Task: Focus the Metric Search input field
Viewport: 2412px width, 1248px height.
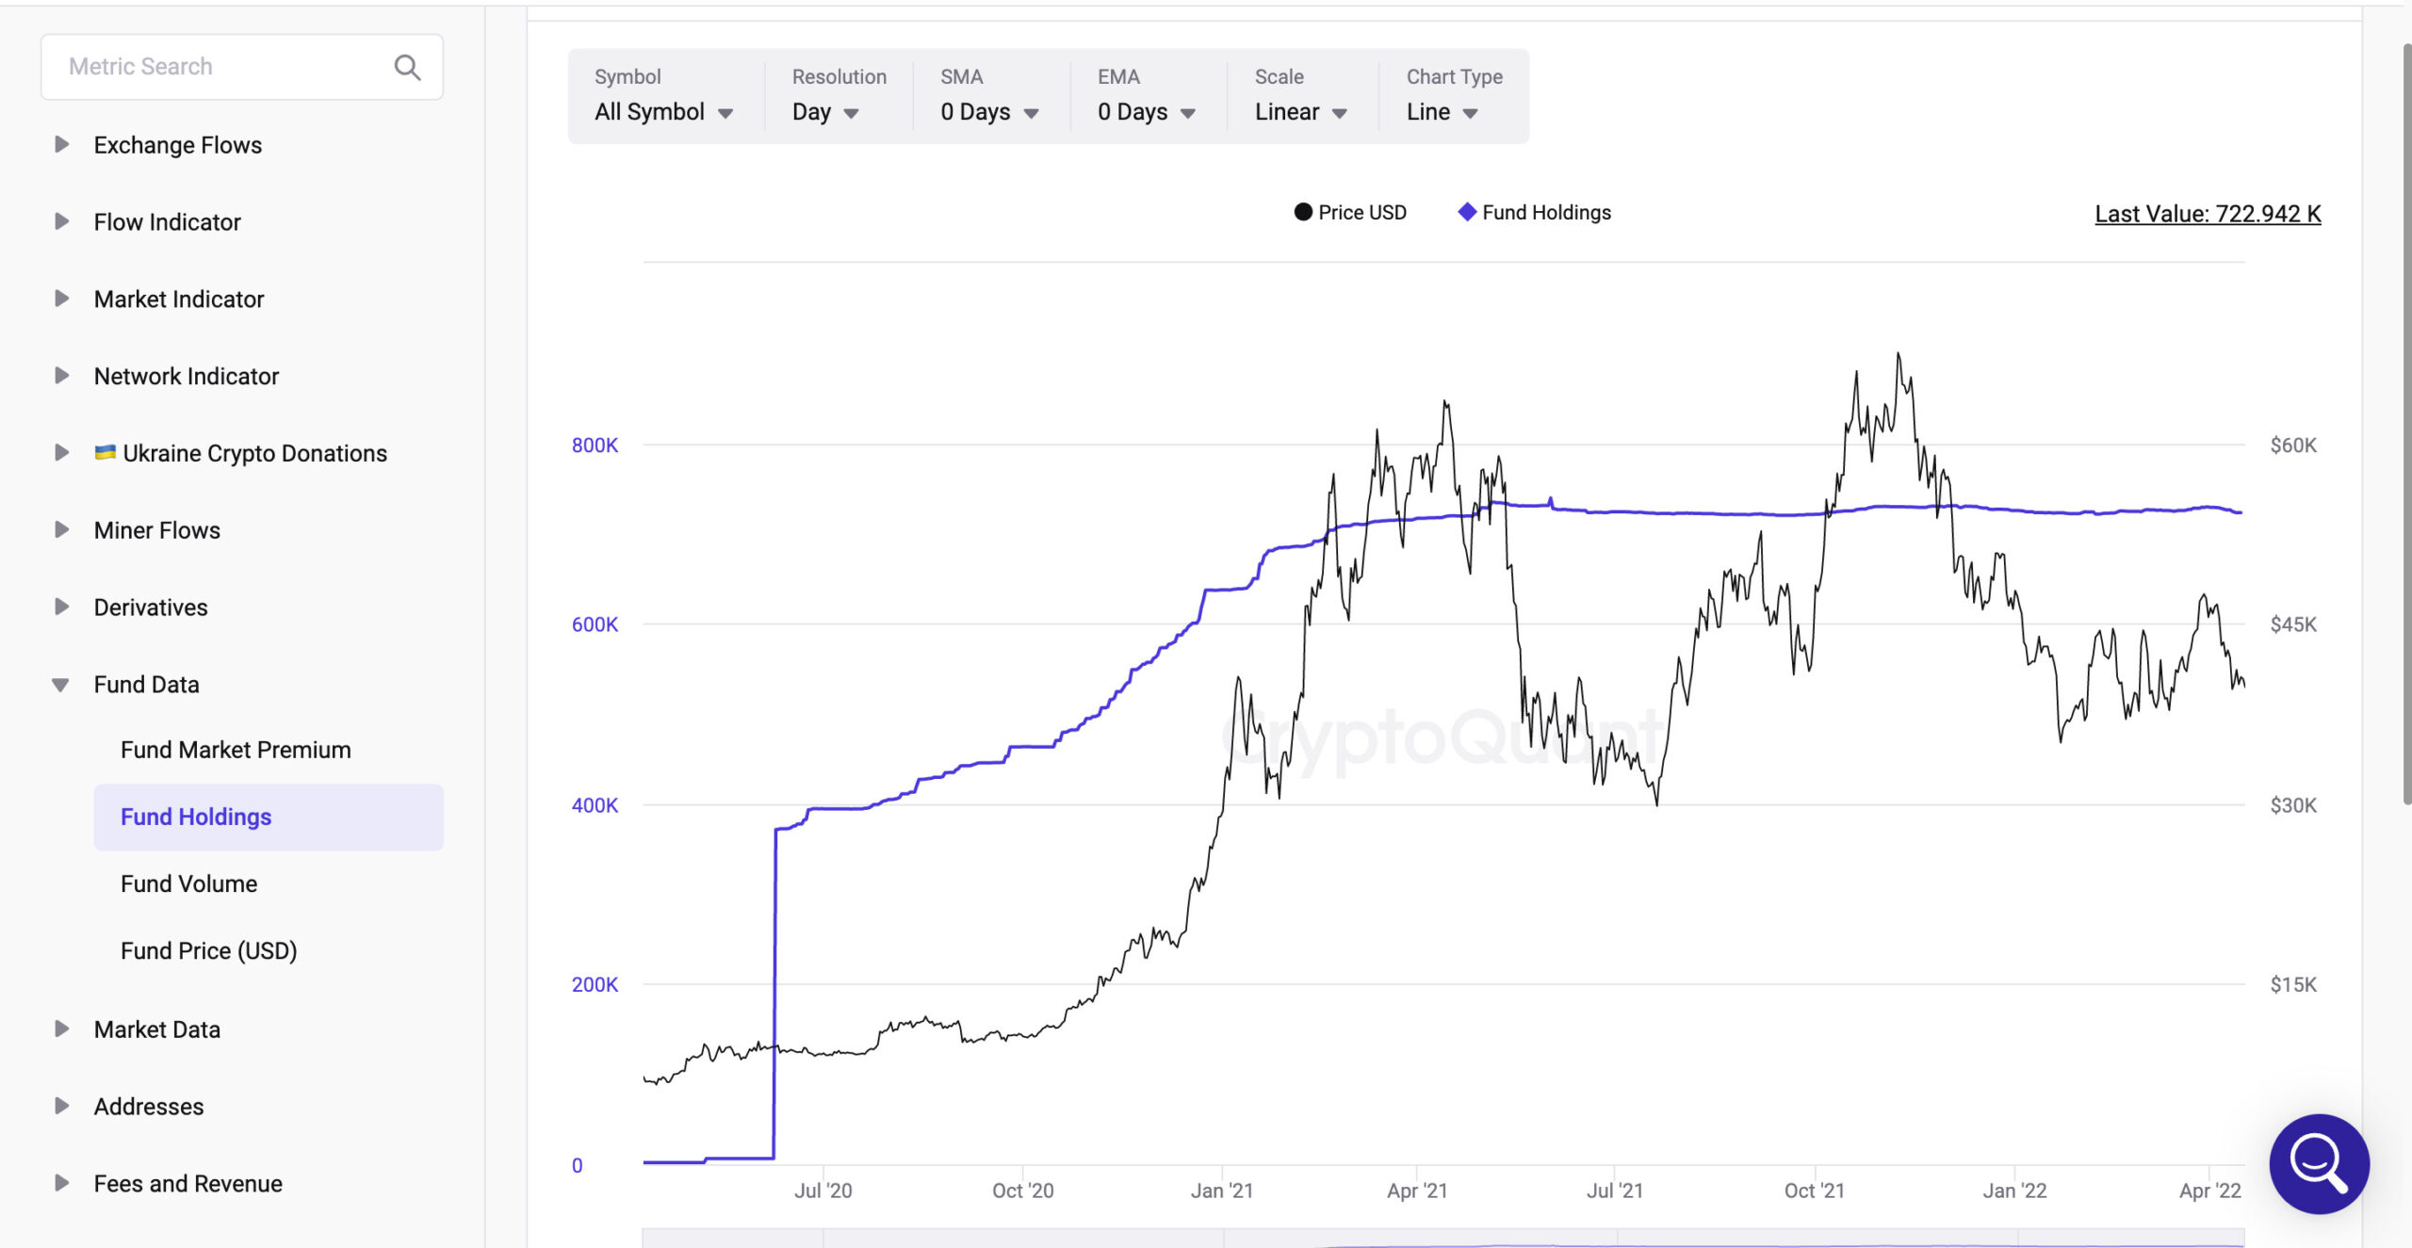Action: coord(242,67)
